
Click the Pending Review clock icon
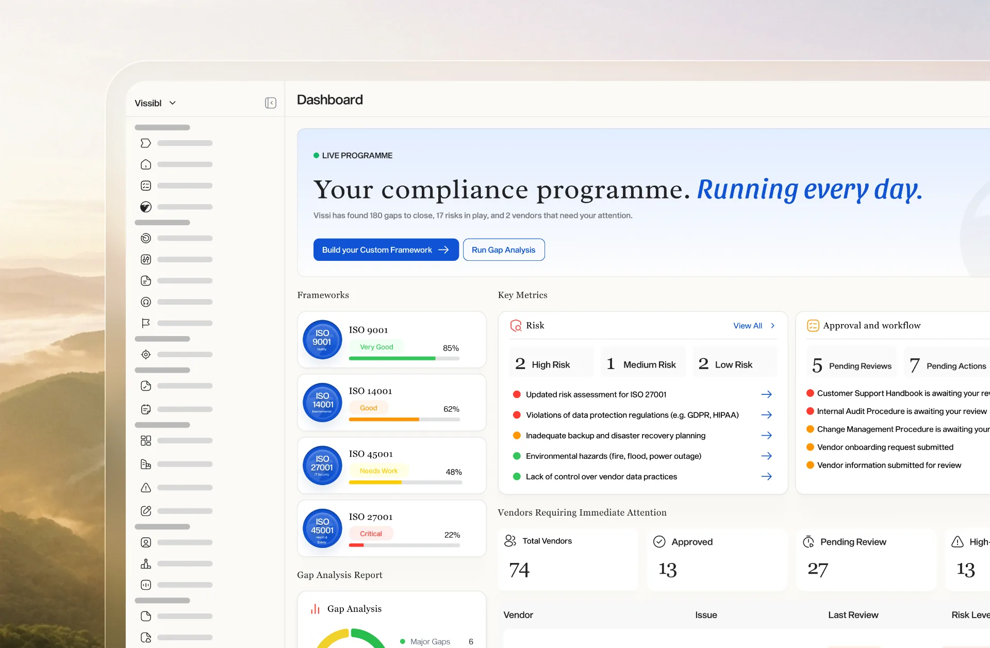point(808,542)
